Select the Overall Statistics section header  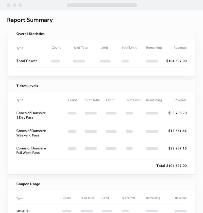click(x=30, y=34)
